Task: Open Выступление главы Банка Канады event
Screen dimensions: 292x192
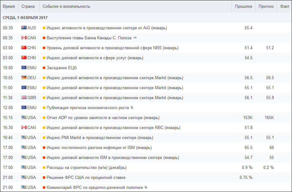Action: (x=89, y=38)
